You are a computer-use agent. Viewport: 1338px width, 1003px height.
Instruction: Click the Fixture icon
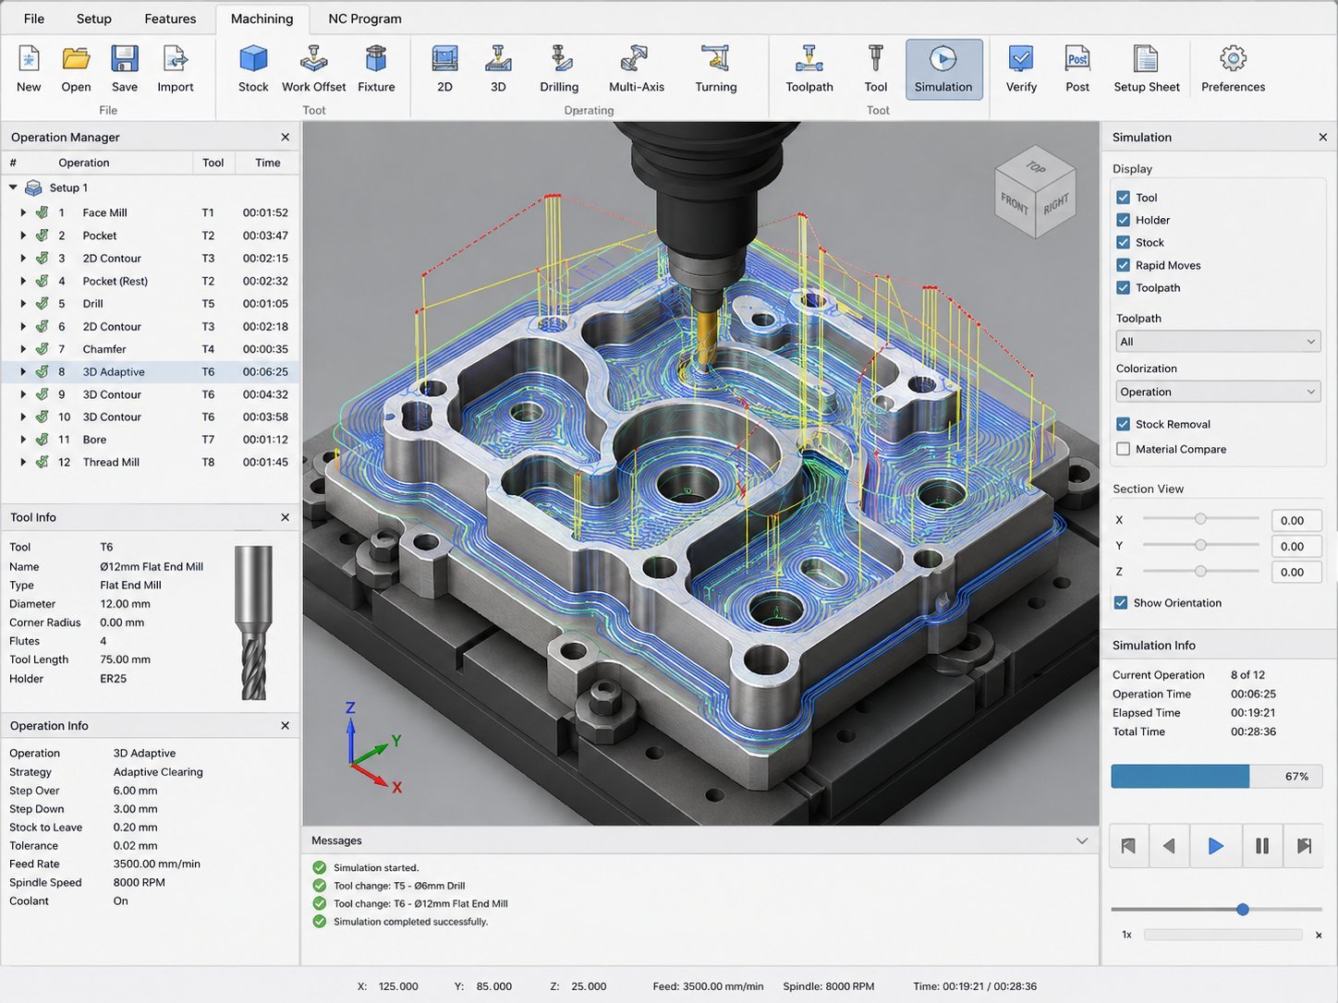pyautogui.click(x=375, y=60)
